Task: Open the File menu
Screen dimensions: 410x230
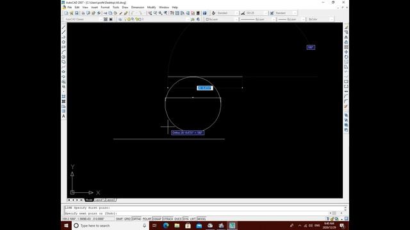Action: 70,7
